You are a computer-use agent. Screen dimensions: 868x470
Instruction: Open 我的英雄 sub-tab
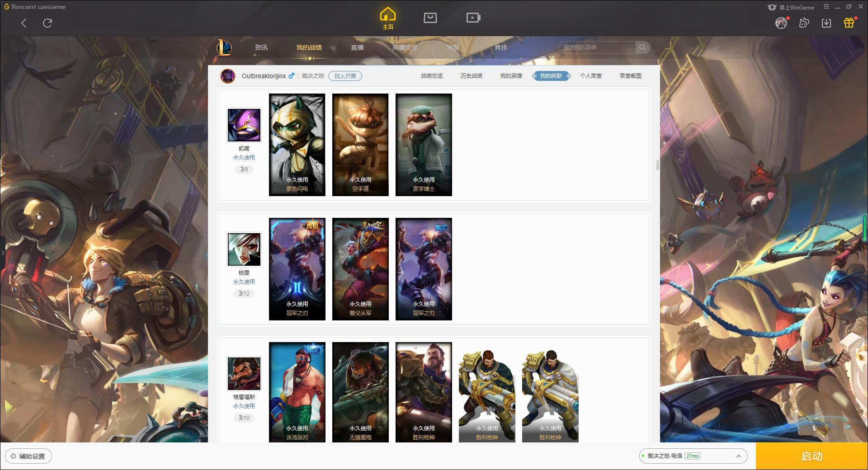511,76
